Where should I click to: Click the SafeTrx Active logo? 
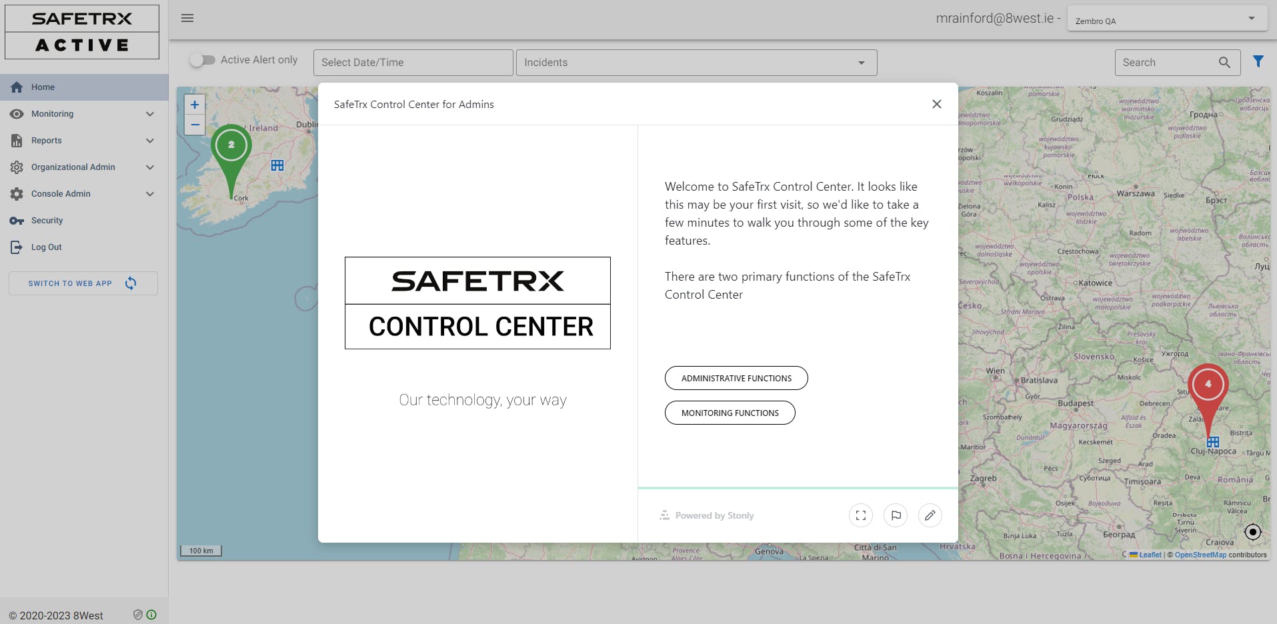click(x=82, y=32)
